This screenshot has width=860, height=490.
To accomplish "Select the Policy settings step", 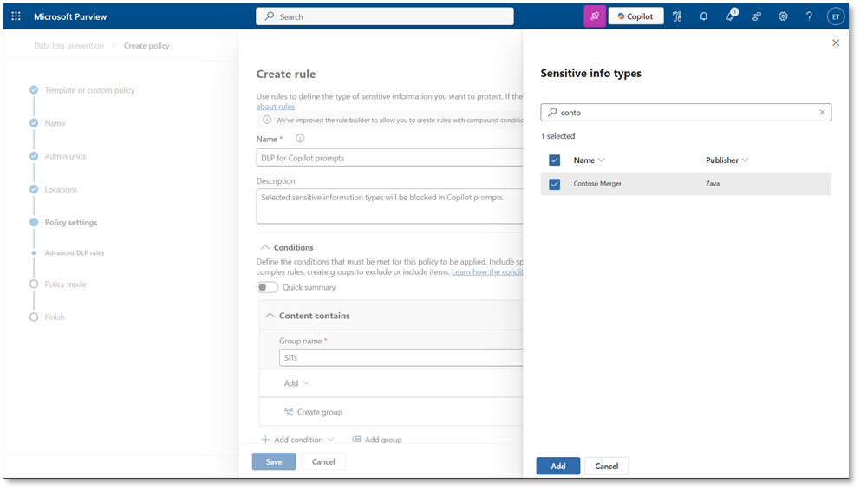I will pos(71,222).
